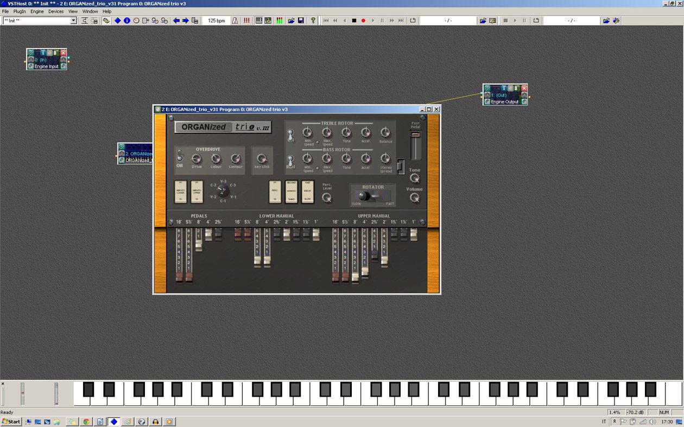Screen dimensions: 684x427
Task: Toggle the Vibrato Lower rocker switch
Action: coord(180,192)
